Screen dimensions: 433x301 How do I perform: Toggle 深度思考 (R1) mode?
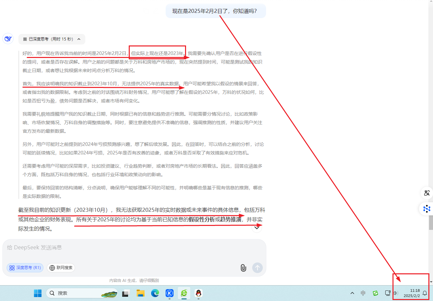point(25,268)
